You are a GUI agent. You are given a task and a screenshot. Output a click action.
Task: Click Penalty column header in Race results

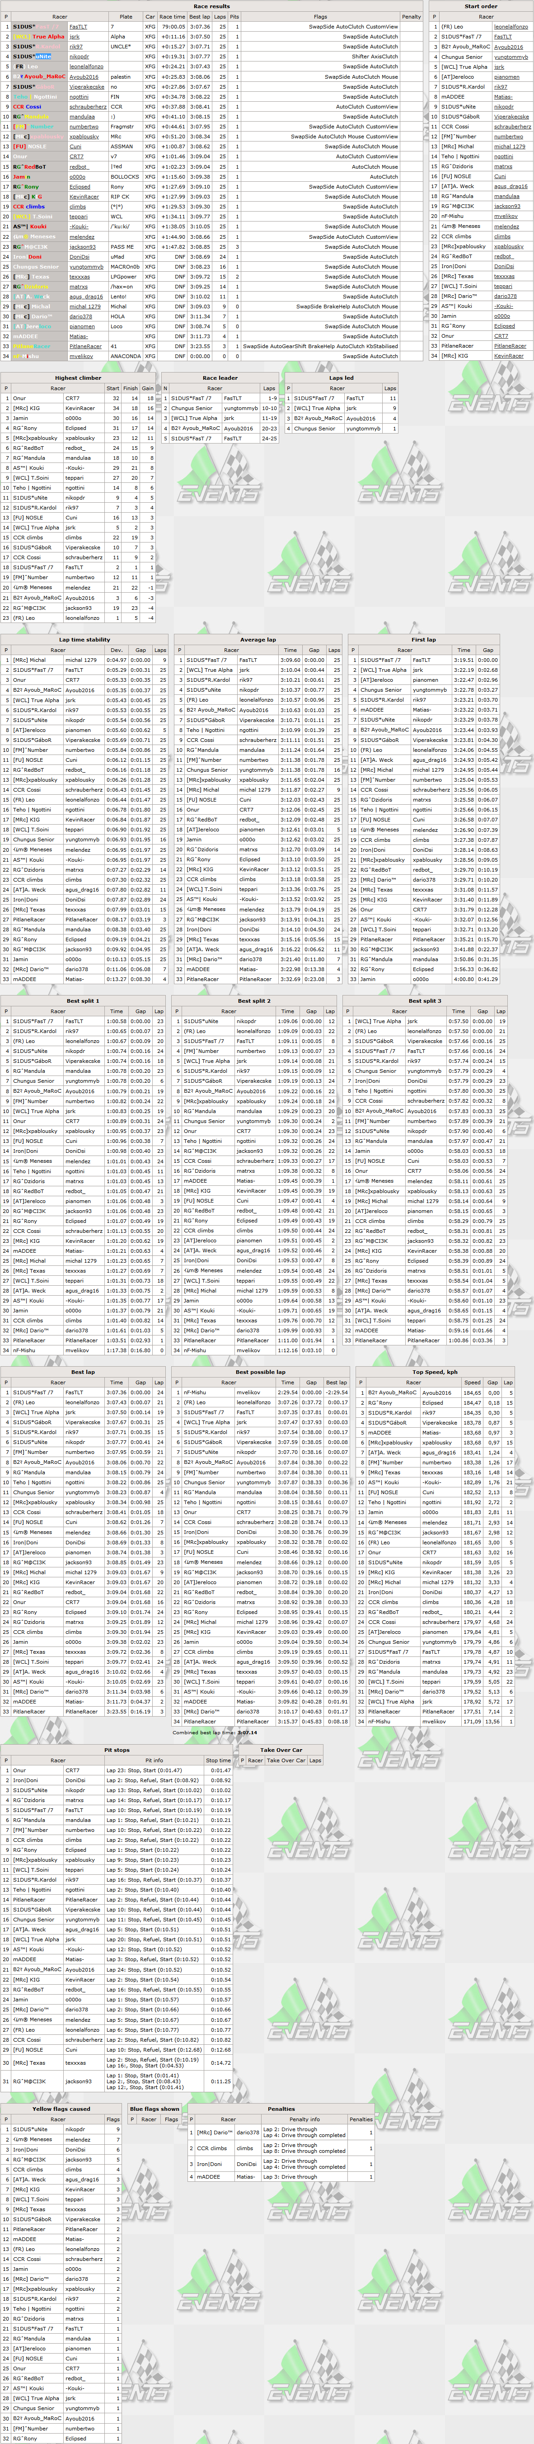(412, 16)
